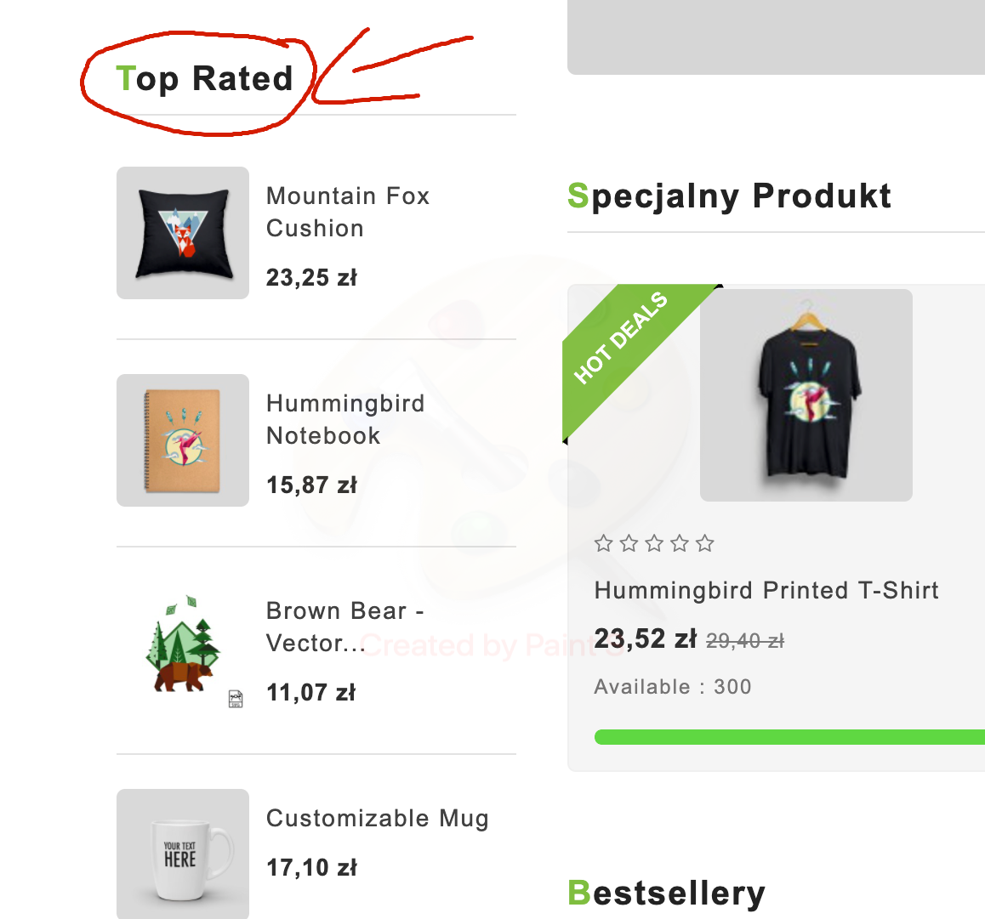
Task: Click the fourth rating star
Action: [680, 543]
